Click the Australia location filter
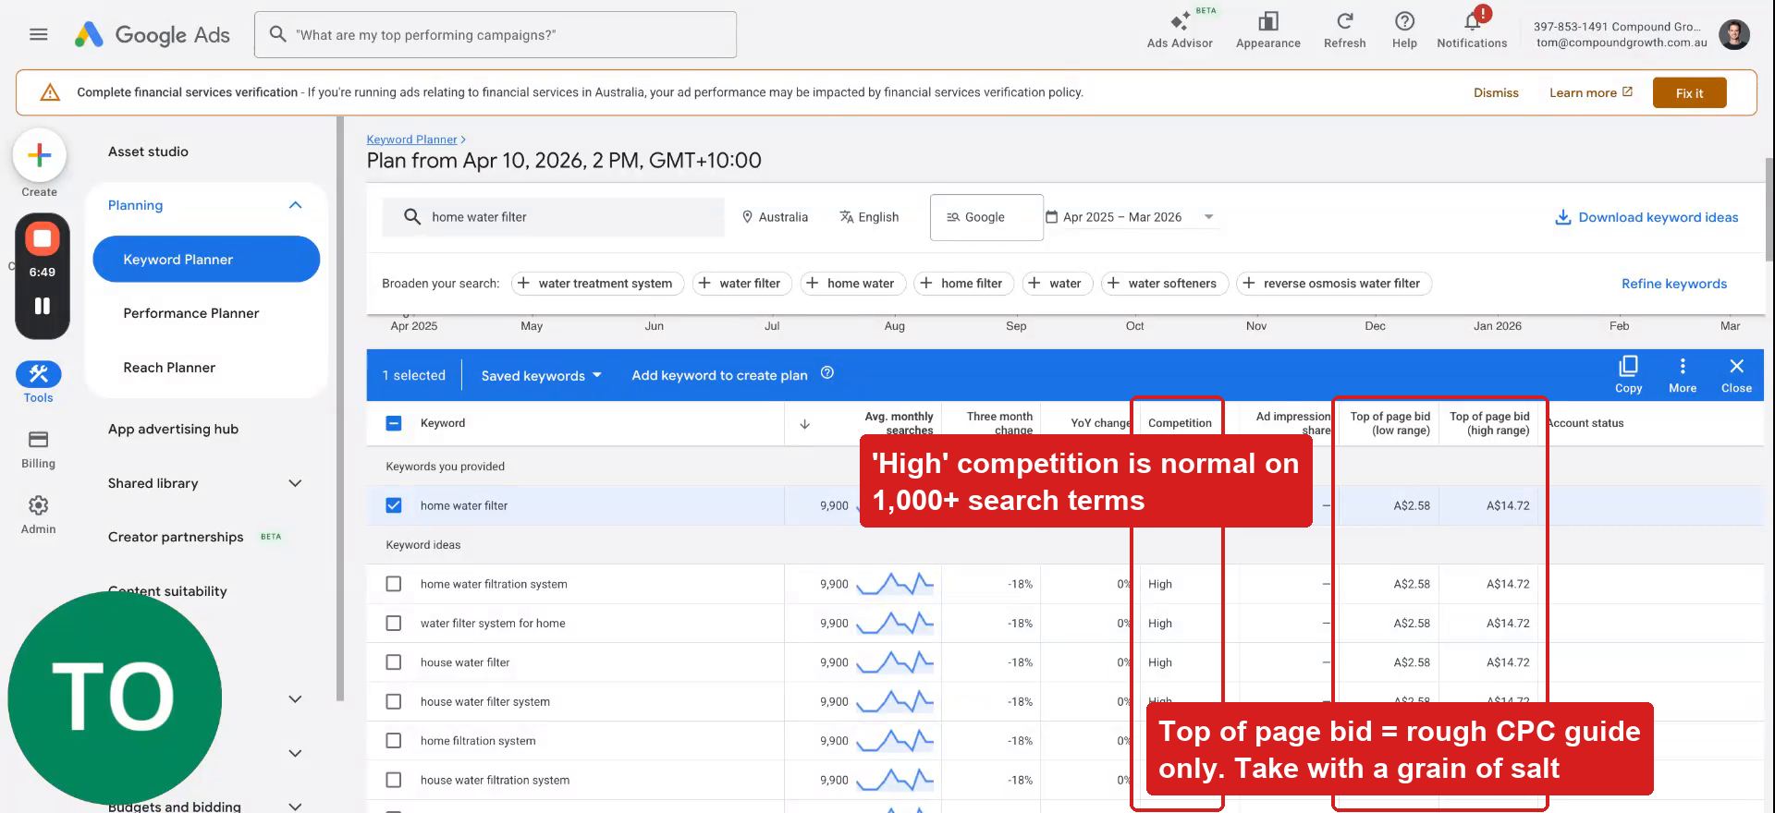This screenshot has width=1775, height=813. point(775,217)
